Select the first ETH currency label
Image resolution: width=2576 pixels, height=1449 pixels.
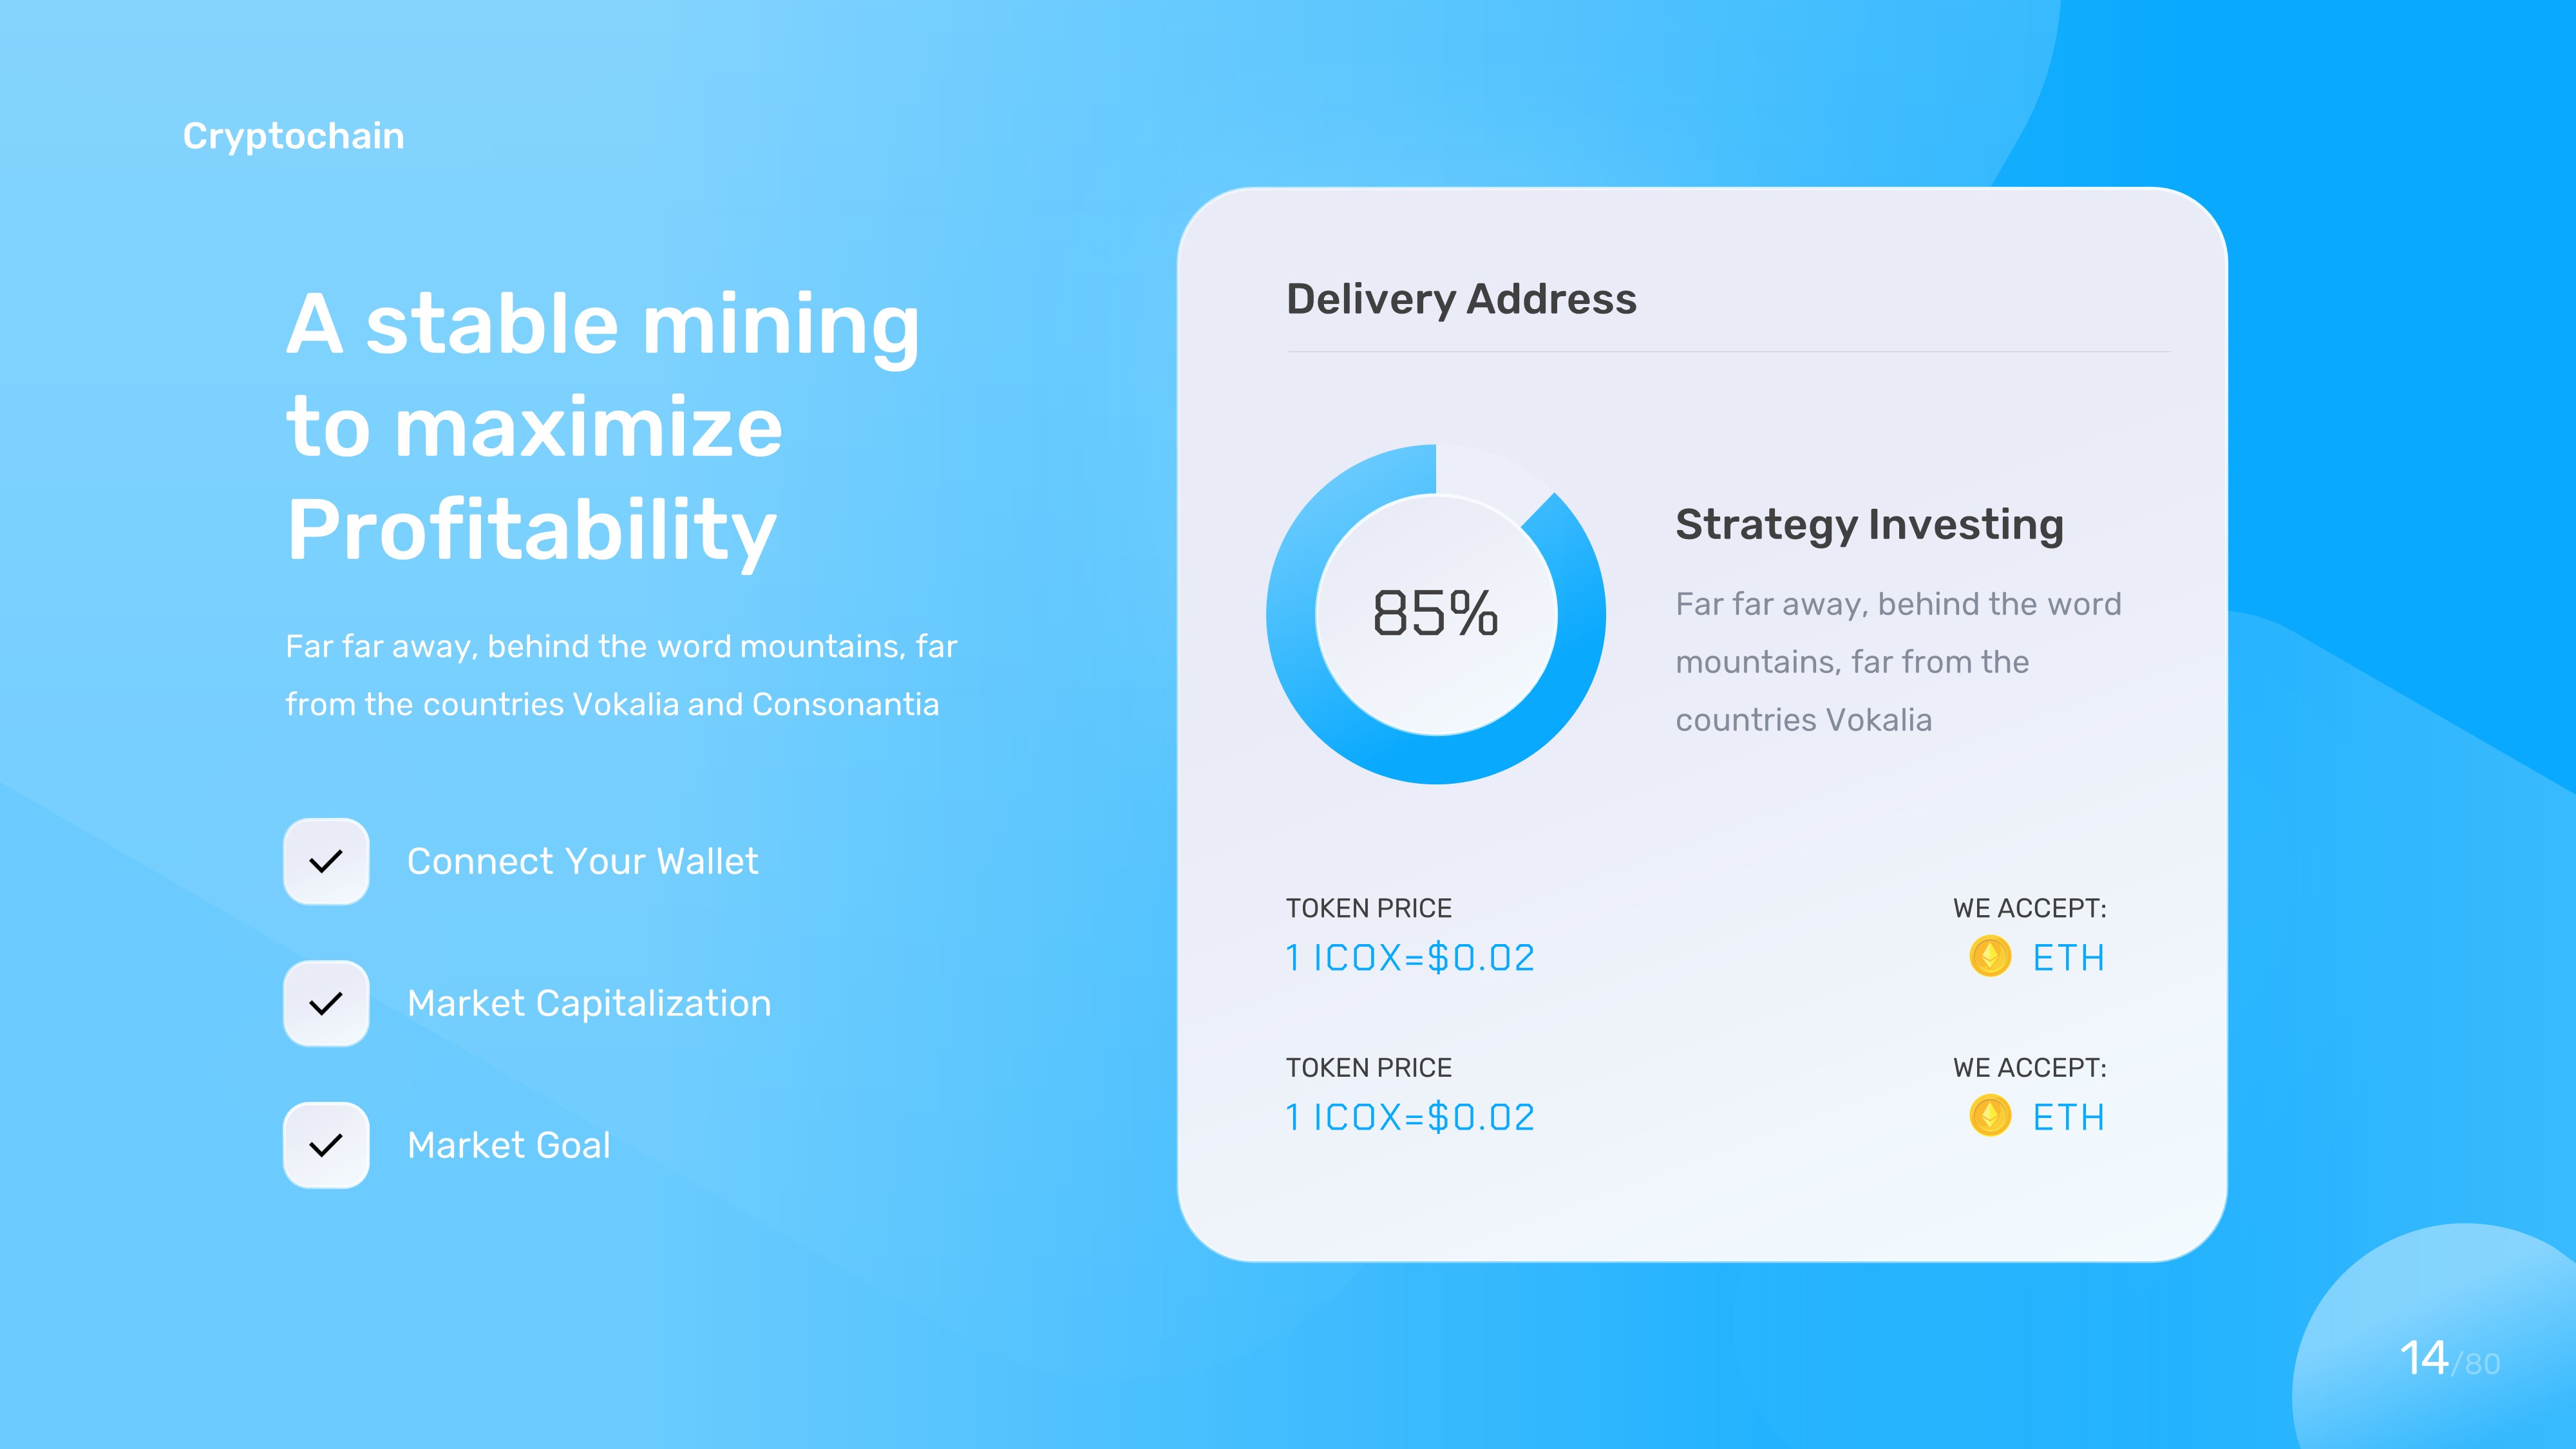(x=2068, y=958)
